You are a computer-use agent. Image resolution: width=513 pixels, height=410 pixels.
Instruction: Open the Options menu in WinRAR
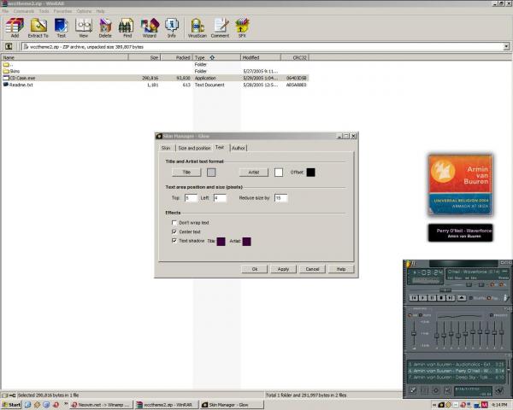84,11
